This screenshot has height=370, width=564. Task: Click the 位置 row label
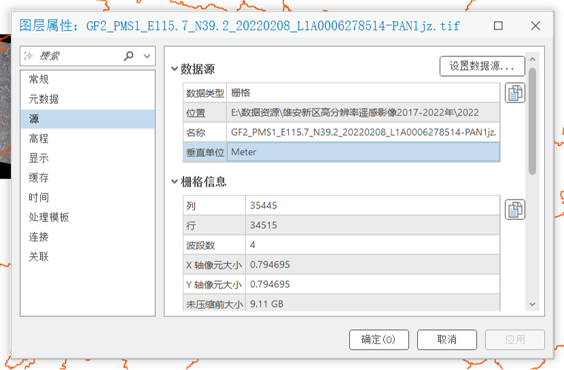[x=205, y=113]
